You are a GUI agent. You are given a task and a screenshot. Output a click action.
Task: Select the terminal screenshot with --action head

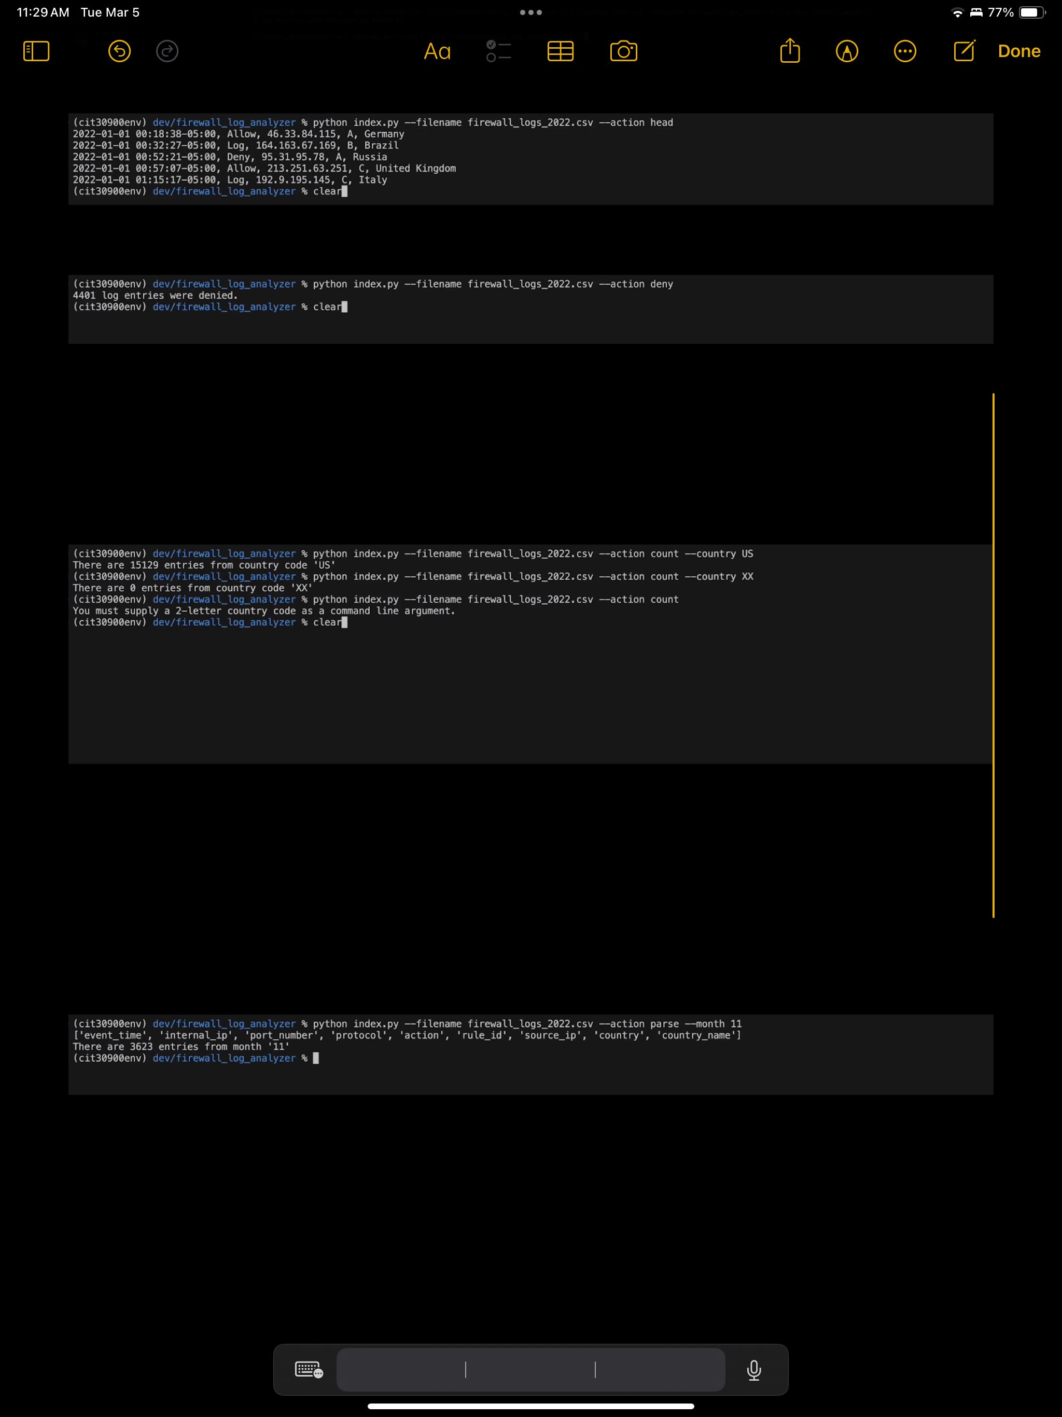tap(531, 159)
